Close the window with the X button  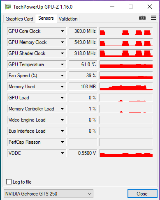[150, 7]
